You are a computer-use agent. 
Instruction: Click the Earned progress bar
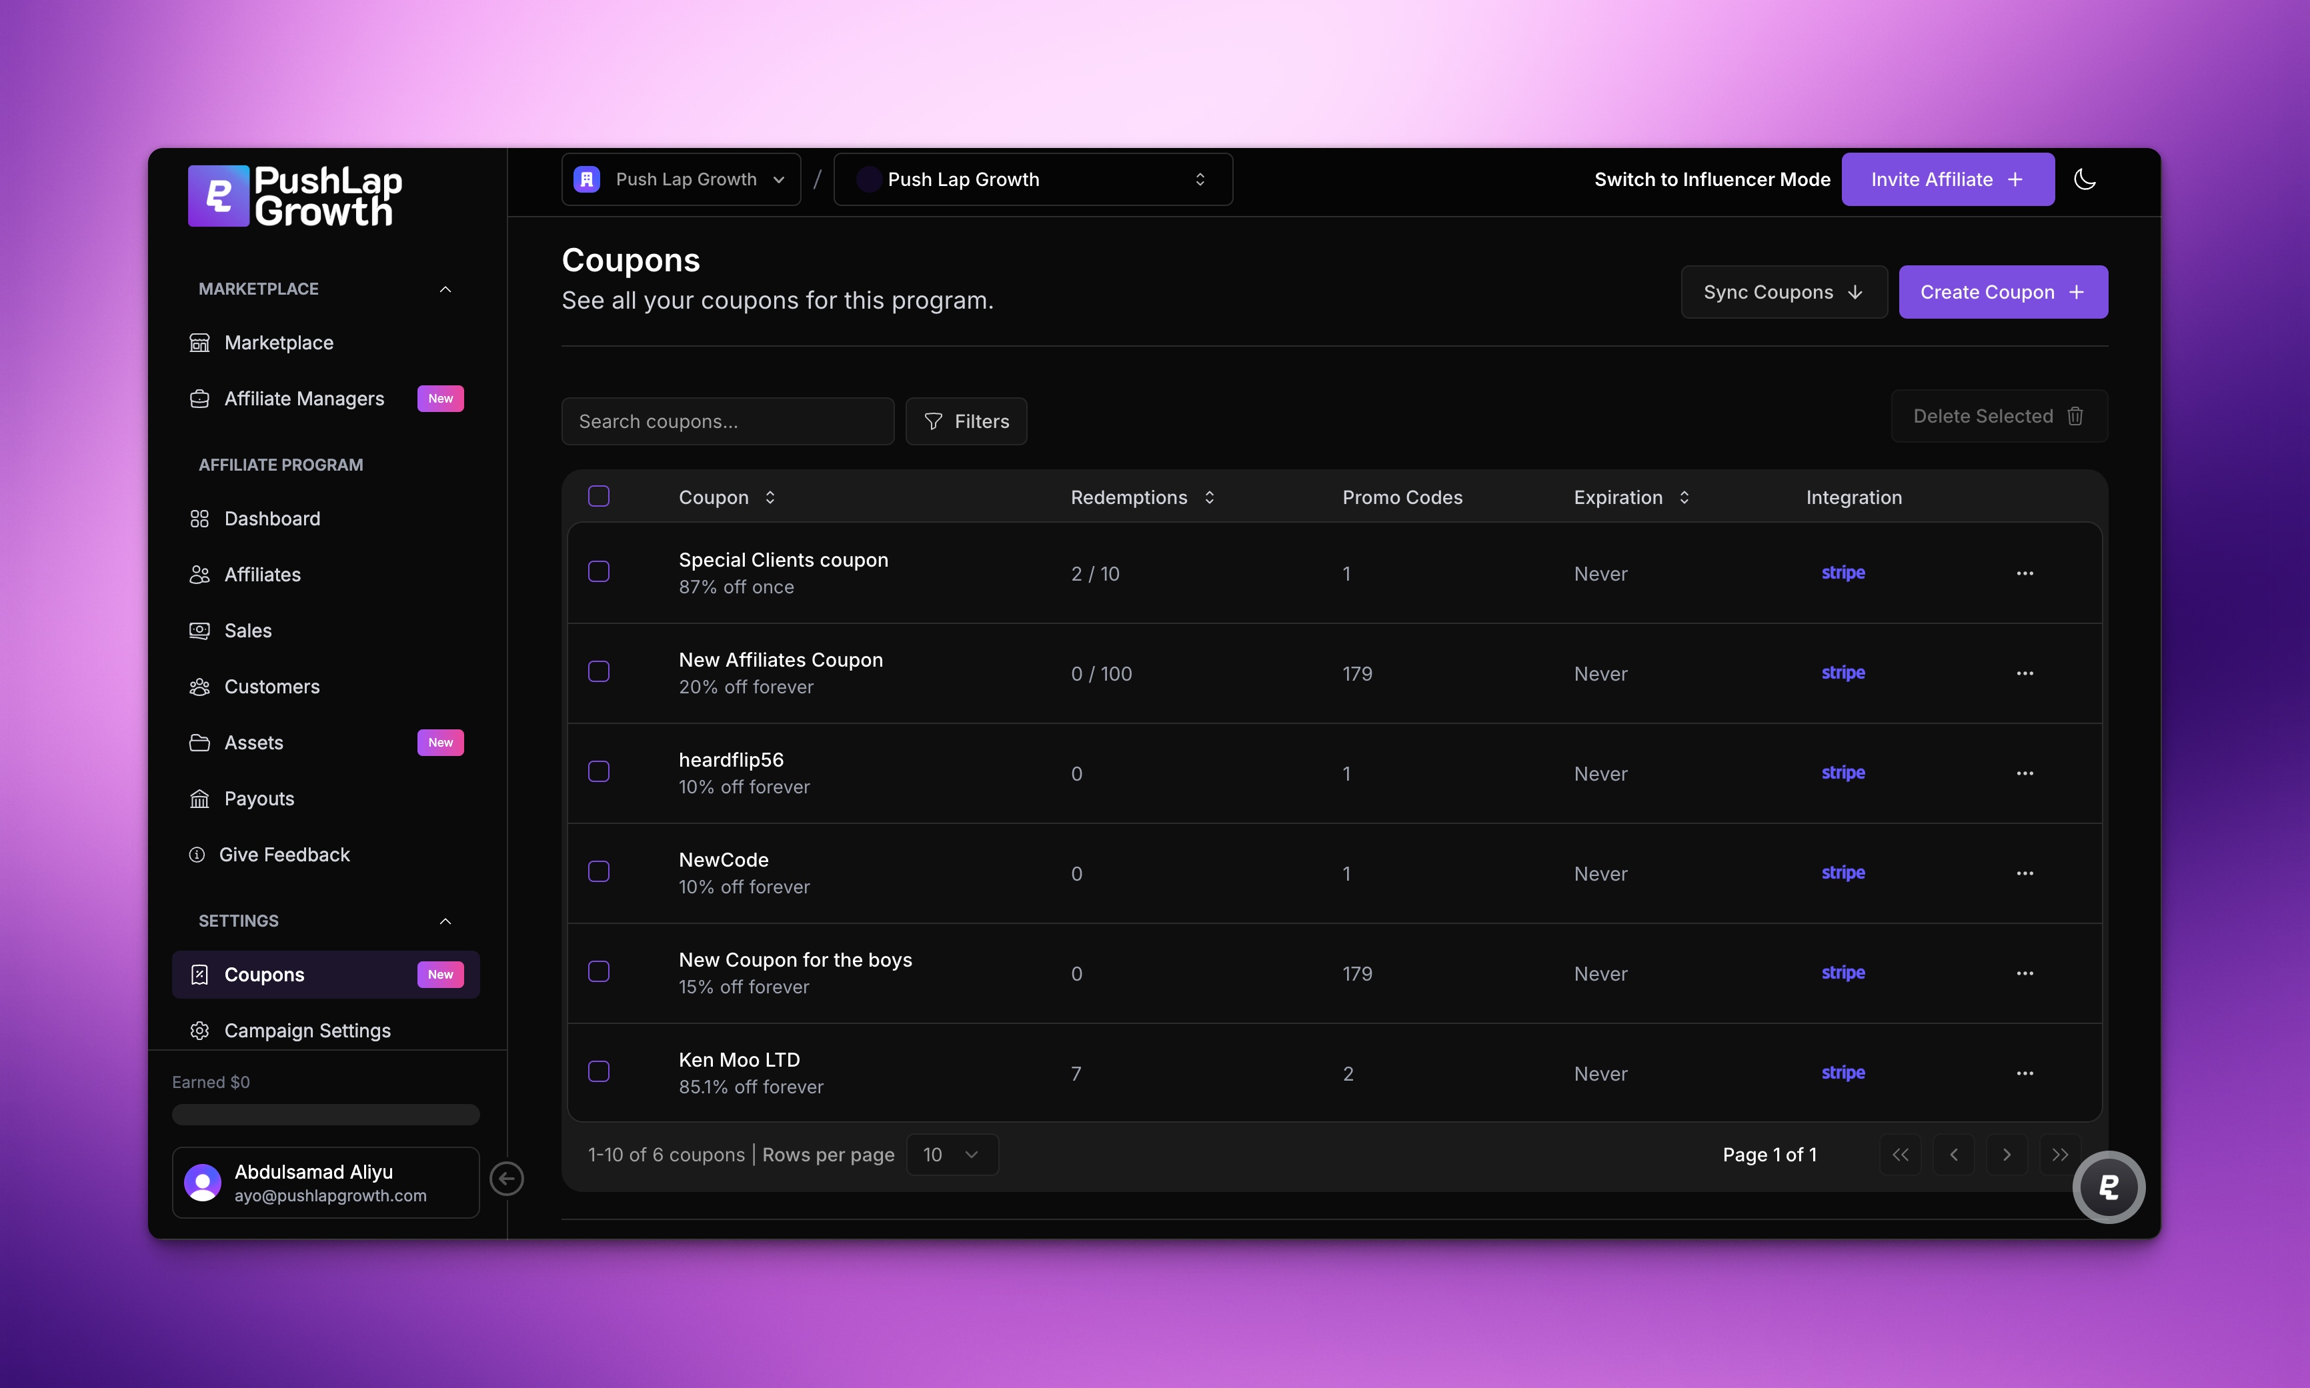pyautogui.click(x=325, y=1114)
